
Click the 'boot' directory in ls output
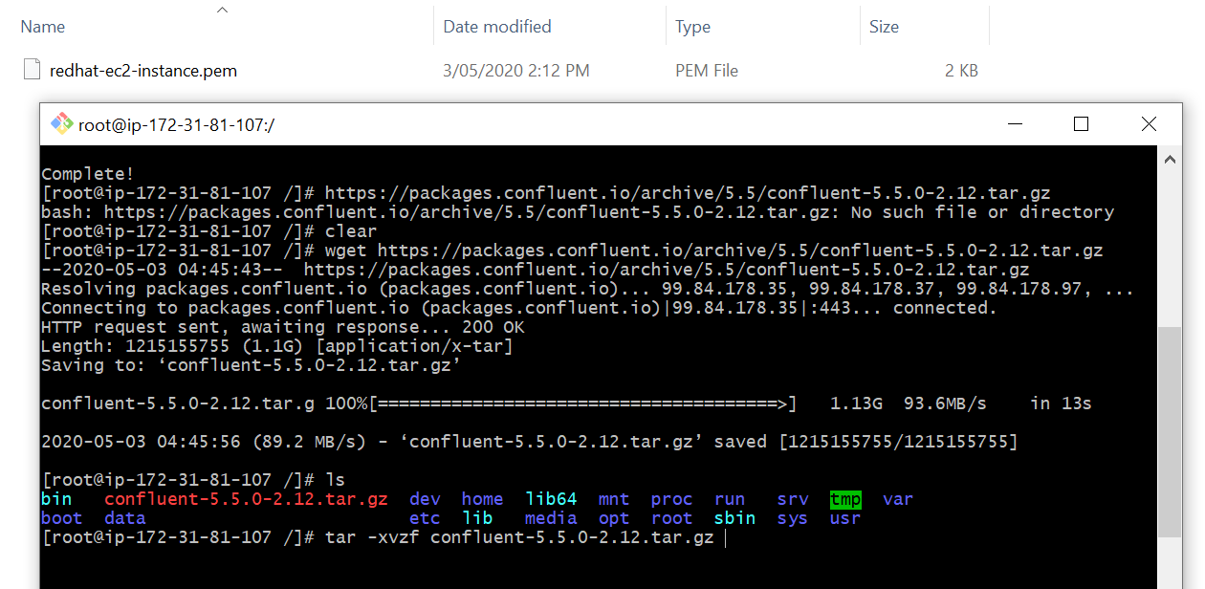62,518
